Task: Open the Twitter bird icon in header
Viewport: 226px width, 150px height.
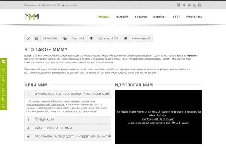Action: point(189,5)
